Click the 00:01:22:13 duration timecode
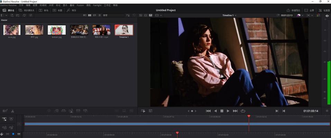 (287, 16)
